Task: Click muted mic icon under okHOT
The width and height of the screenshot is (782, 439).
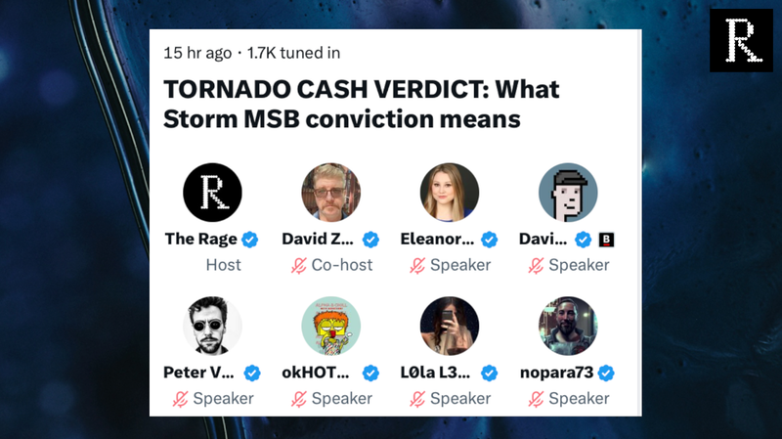Action: pyautogui.click(x=299, y=399)
